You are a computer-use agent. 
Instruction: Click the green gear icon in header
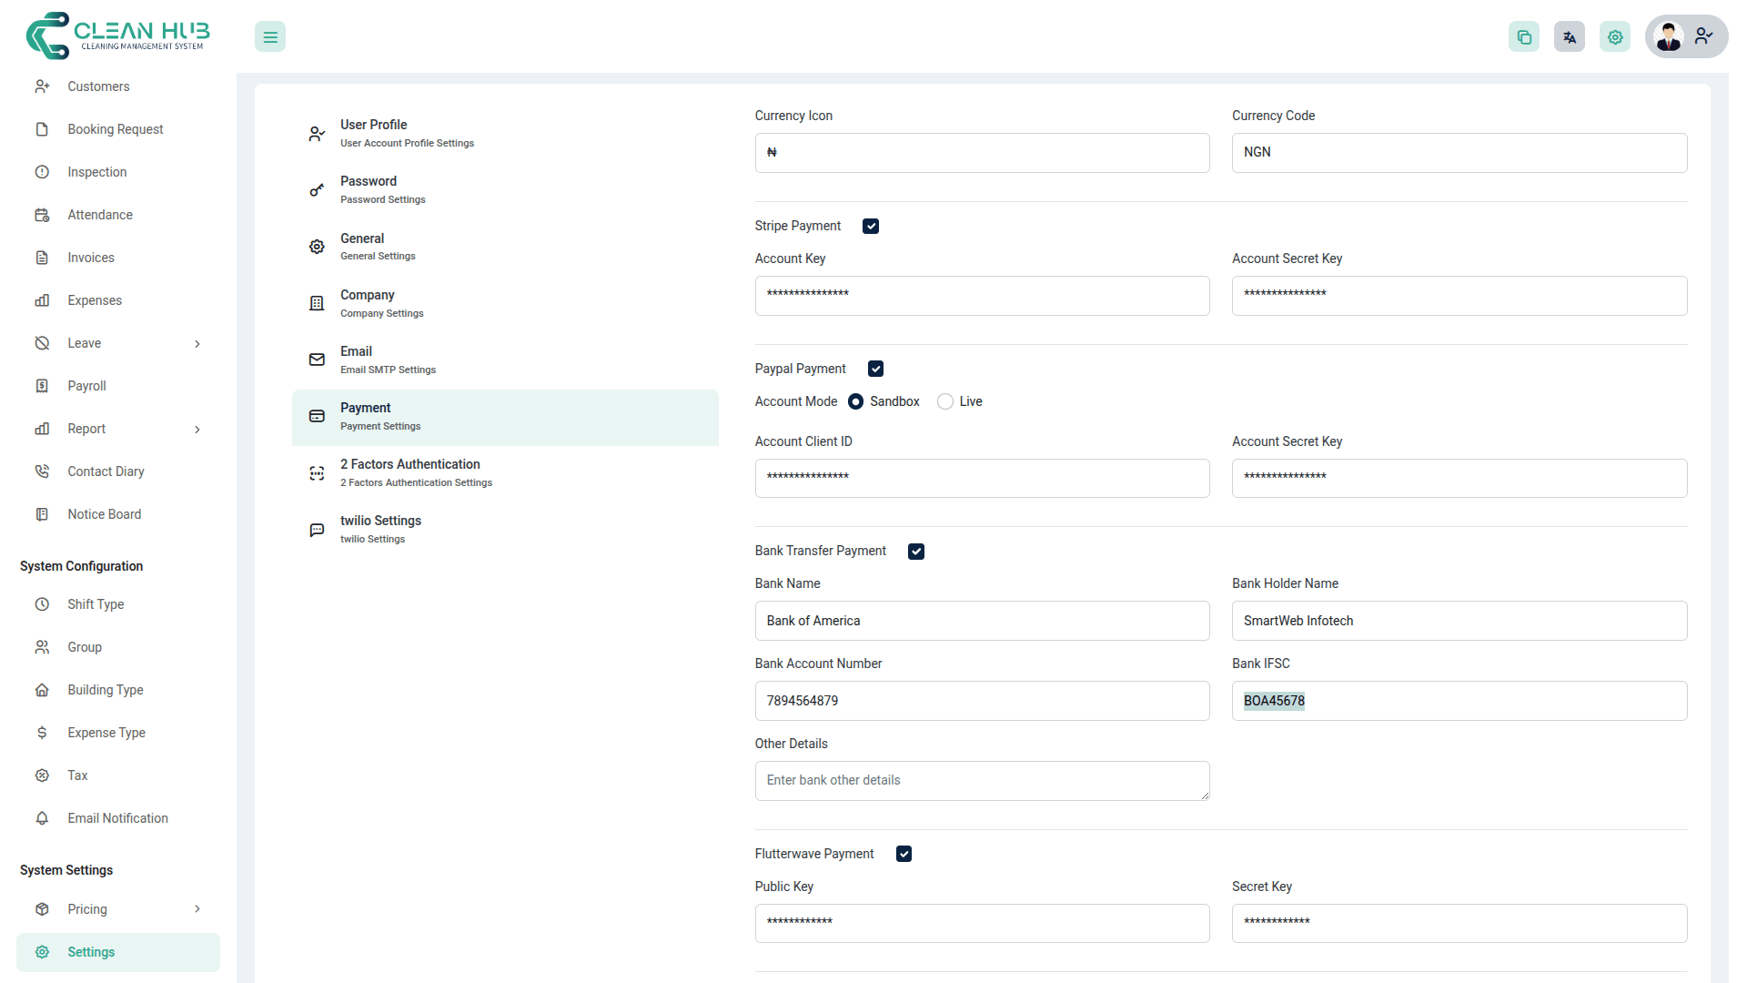click(1615, 37)
